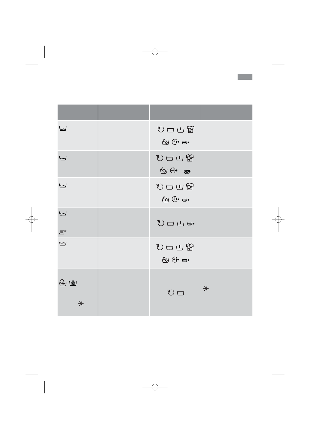Viewport: 310px width, 439px height.
Task: Click the top center registration crosshair
Action: point(155,52)
